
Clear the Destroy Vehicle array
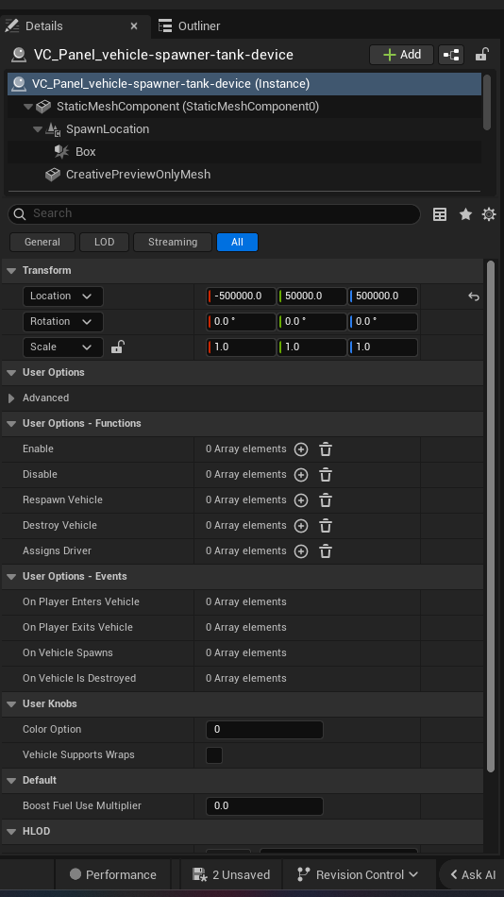point(326,526)
